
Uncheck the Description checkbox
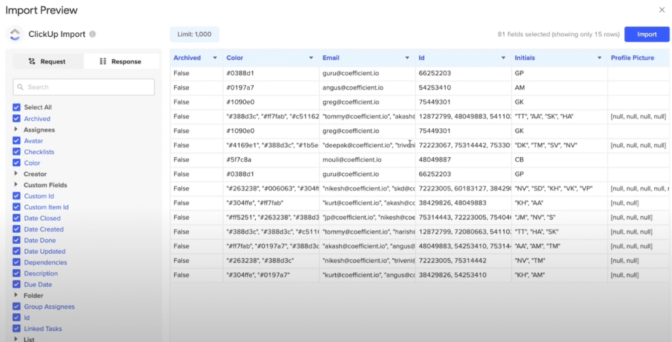tap(17, 273)
